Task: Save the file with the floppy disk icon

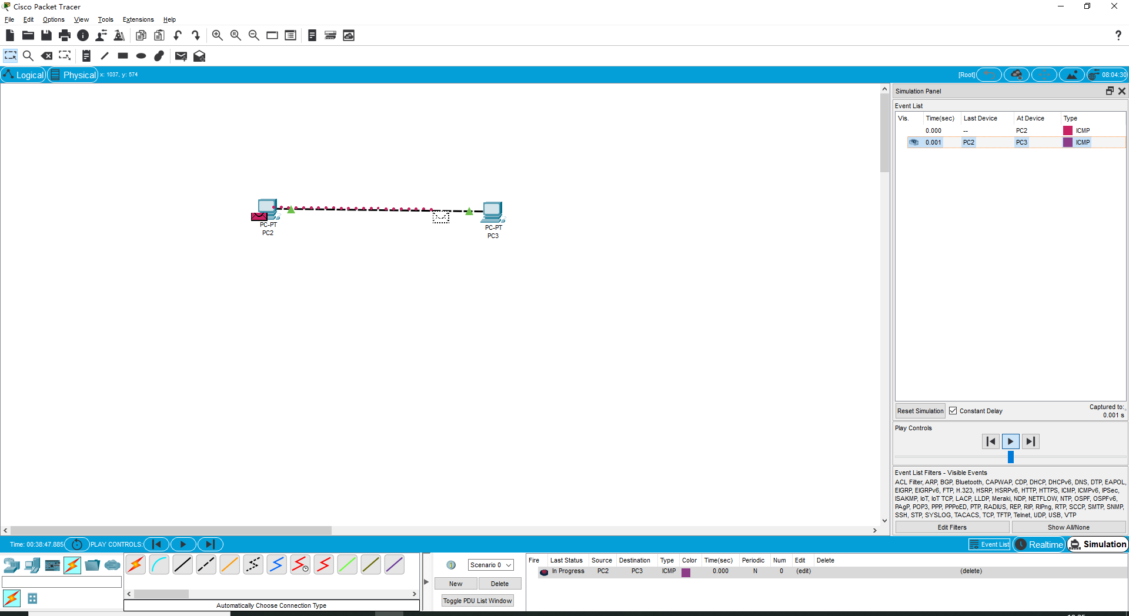Action: 46,35
